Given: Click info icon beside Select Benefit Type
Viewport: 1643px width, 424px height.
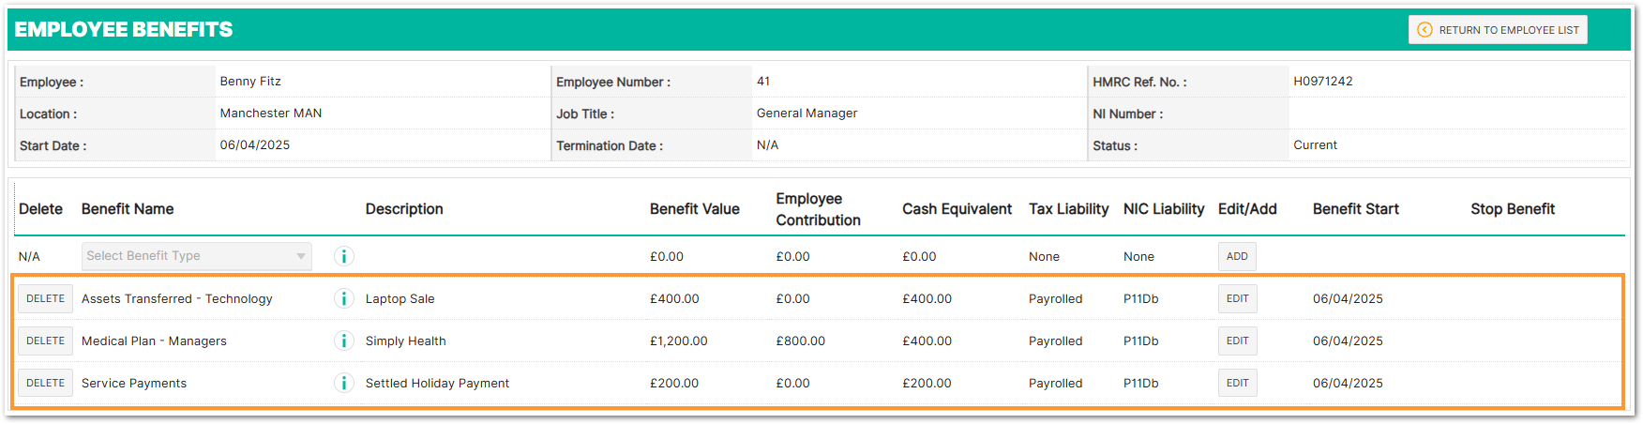Looking at the screenshot, I should (x=344, y=256).
